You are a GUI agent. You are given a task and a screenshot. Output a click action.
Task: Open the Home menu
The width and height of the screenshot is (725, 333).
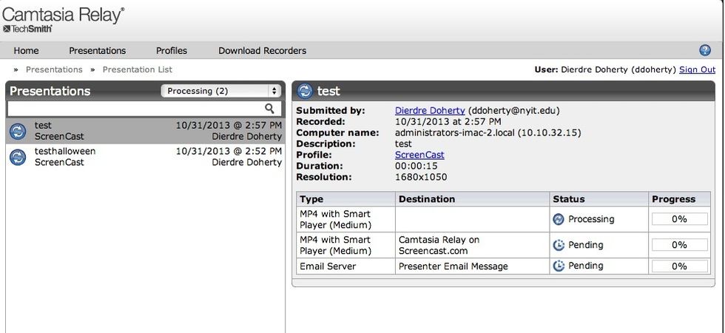pos(26,51)
